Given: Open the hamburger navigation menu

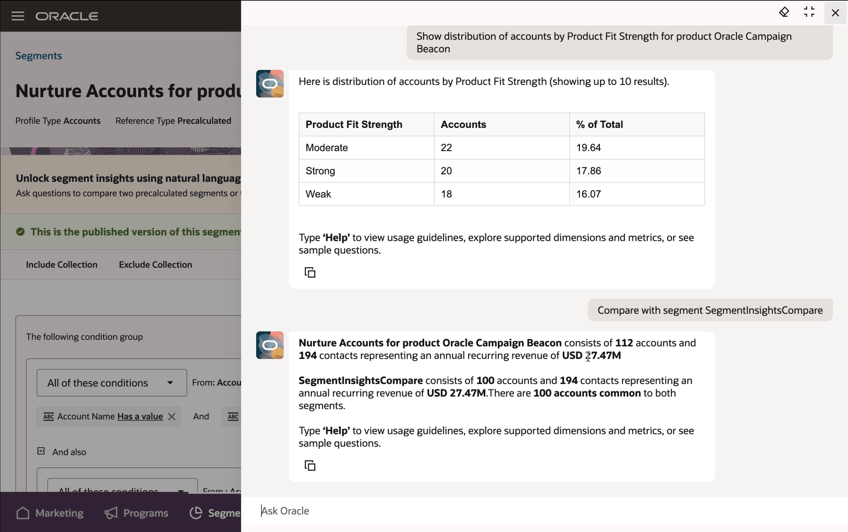Looking at the screenshot, I should [18, 16].
